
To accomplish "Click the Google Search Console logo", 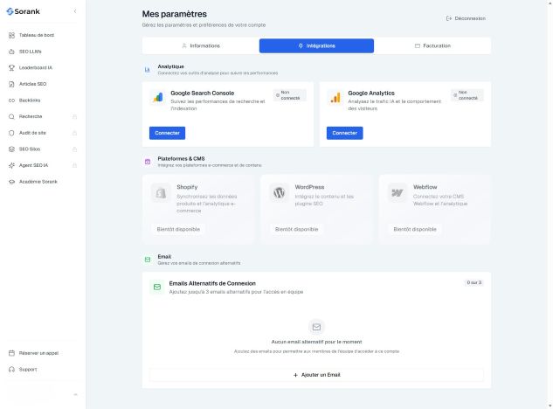I will pyautogui.click(x=157, y=97).
